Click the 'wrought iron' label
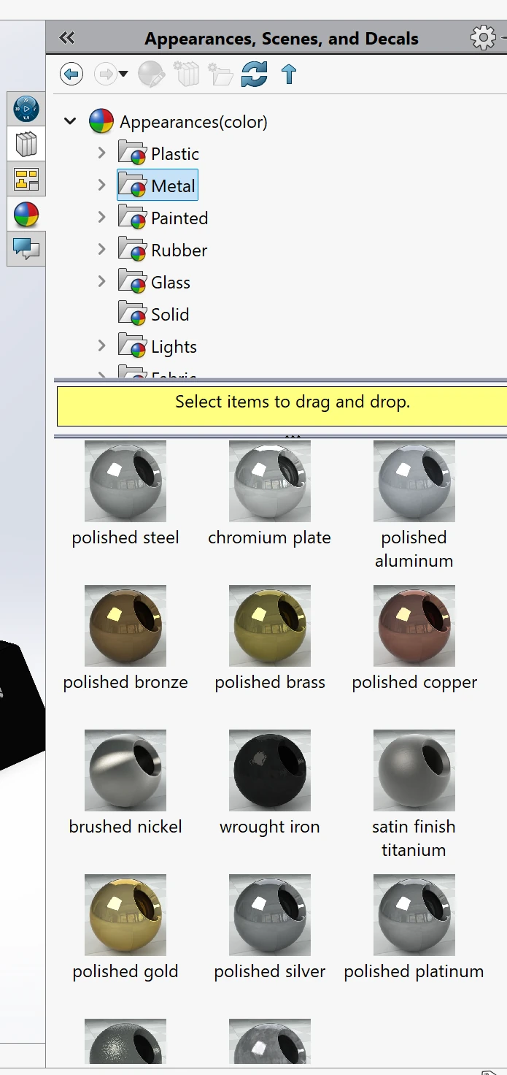Viewport: 507px width, 1075px height. coord(270,827)
